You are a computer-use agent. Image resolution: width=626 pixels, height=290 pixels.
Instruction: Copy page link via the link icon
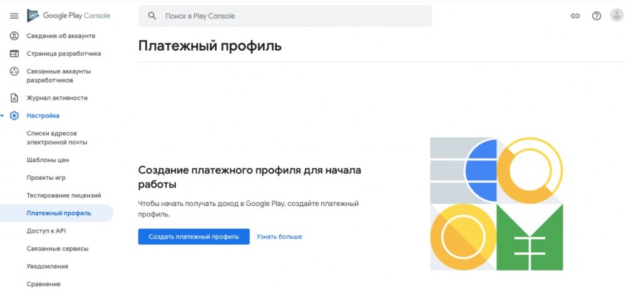(x=575, y=16)
